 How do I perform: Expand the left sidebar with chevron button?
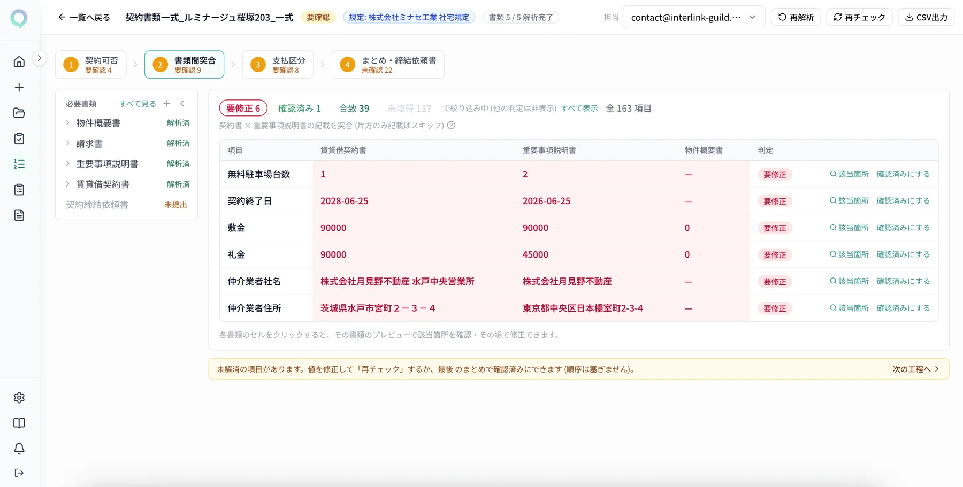pyautogui.click(x=40, y=58)
